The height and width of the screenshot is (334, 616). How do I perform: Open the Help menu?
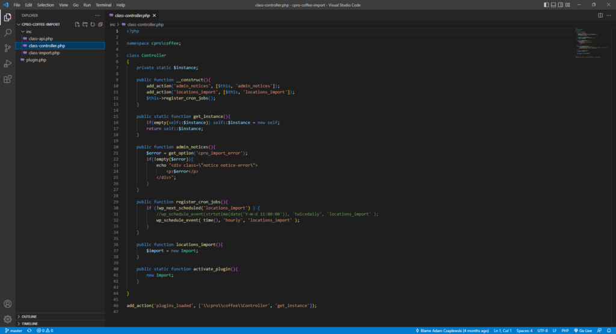(x=120, y=5)
